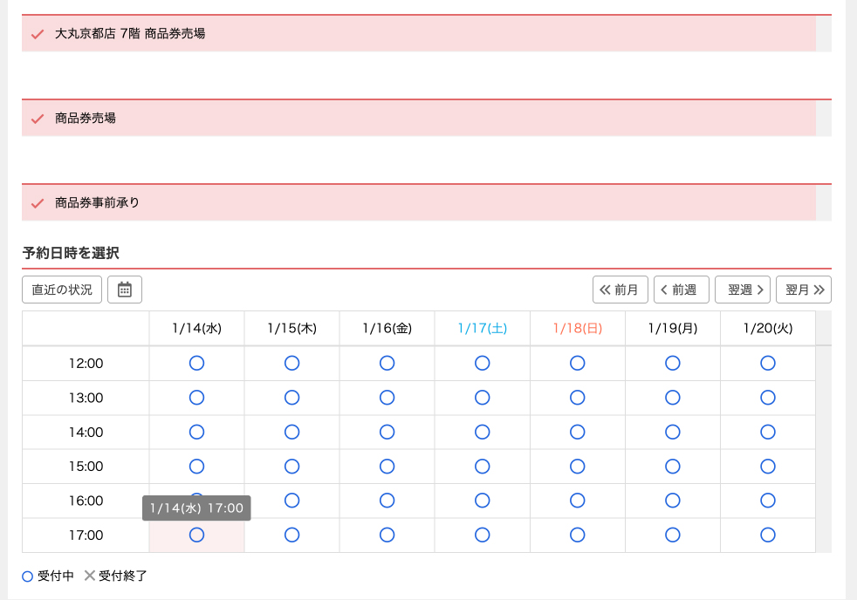The height and width of the screenshot is (600, 857).
Task: Pick the 1/15(木) 12:00 open slot
Action: point(291,363)
